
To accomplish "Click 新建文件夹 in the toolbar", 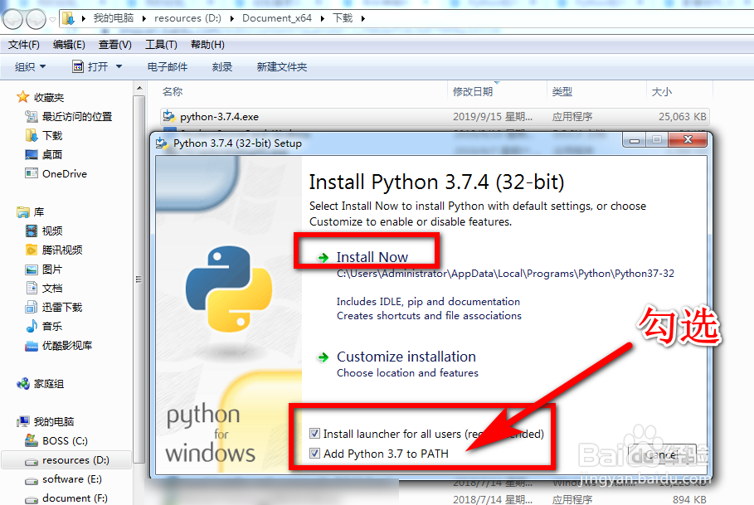I will (282, 67).
